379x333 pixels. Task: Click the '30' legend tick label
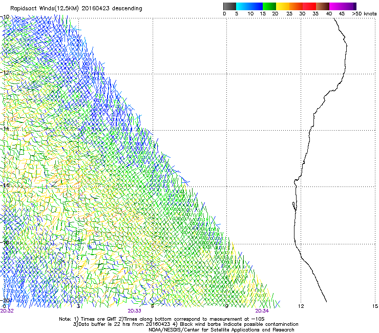click(x=302, y=14)
